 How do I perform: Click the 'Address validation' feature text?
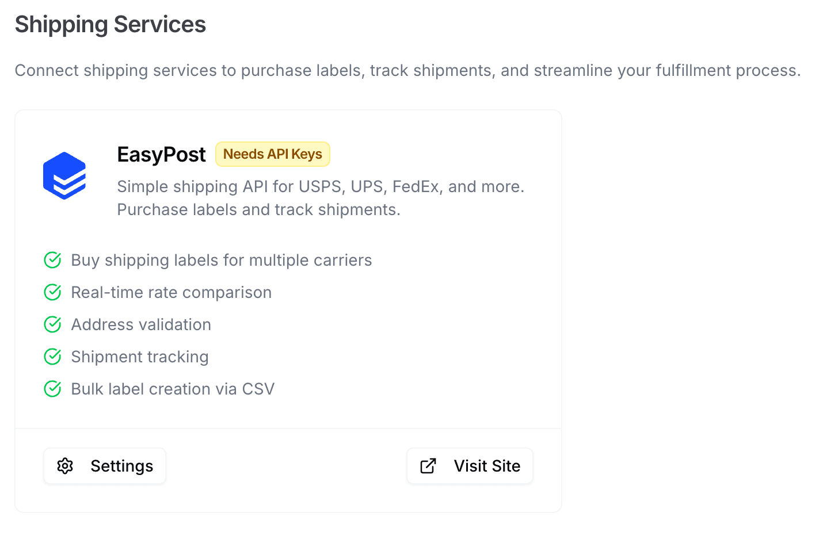(x=141, y=324)
